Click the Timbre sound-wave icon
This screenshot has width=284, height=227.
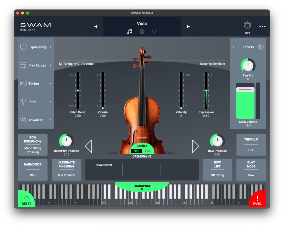23,83
